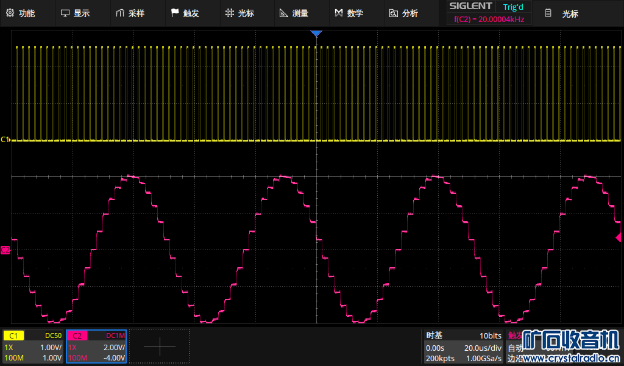Open the 光标 (Cursors) menu in the top bar
The width and height of the screenshot is (624, 366).
click(x=239, y=13)
